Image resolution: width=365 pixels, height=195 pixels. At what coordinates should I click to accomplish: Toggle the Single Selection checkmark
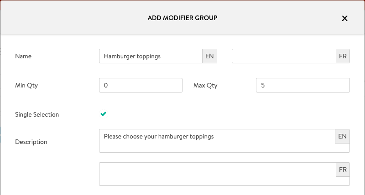click(104, 114)
